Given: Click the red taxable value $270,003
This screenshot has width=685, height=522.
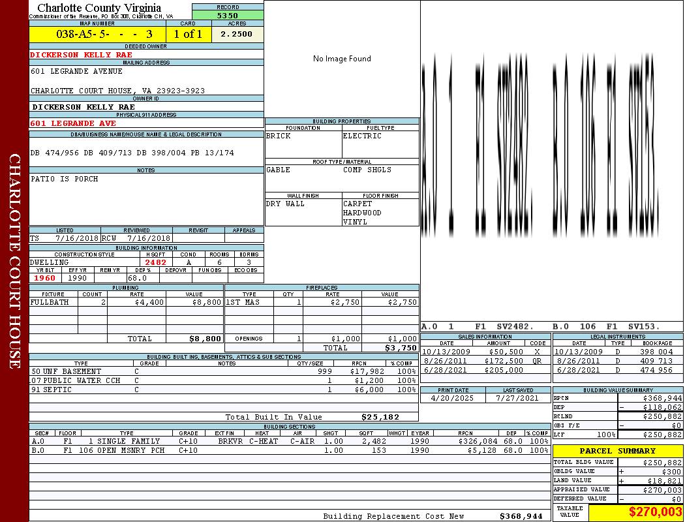Looking at the screenshot, I should coord(655,512).
